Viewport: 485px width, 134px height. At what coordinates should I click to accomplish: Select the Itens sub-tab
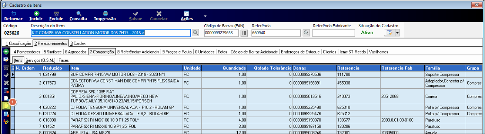tap(18, 60)
